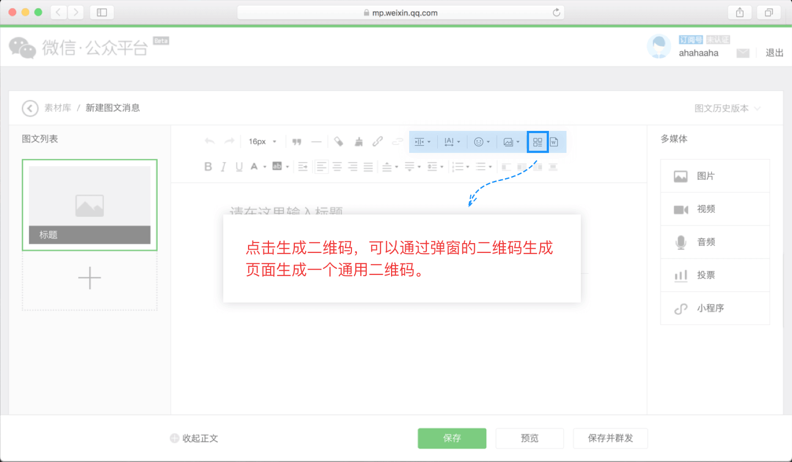Screen dimensions: 792x462
Task: Click Safari back navigation arrow
Action: click(x=59, y=12)
